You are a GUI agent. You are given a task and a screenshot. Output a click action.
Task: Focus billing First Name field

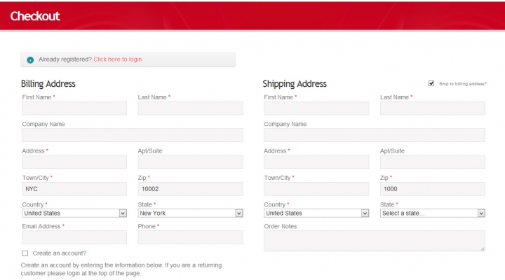(x=74, y=108)
